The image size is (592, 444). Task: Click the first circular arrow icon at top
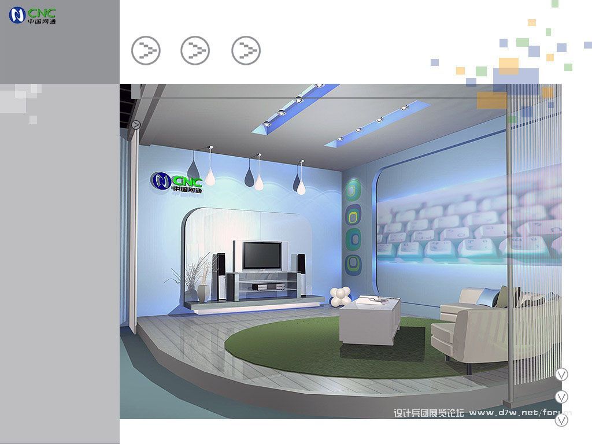point(146,51)
